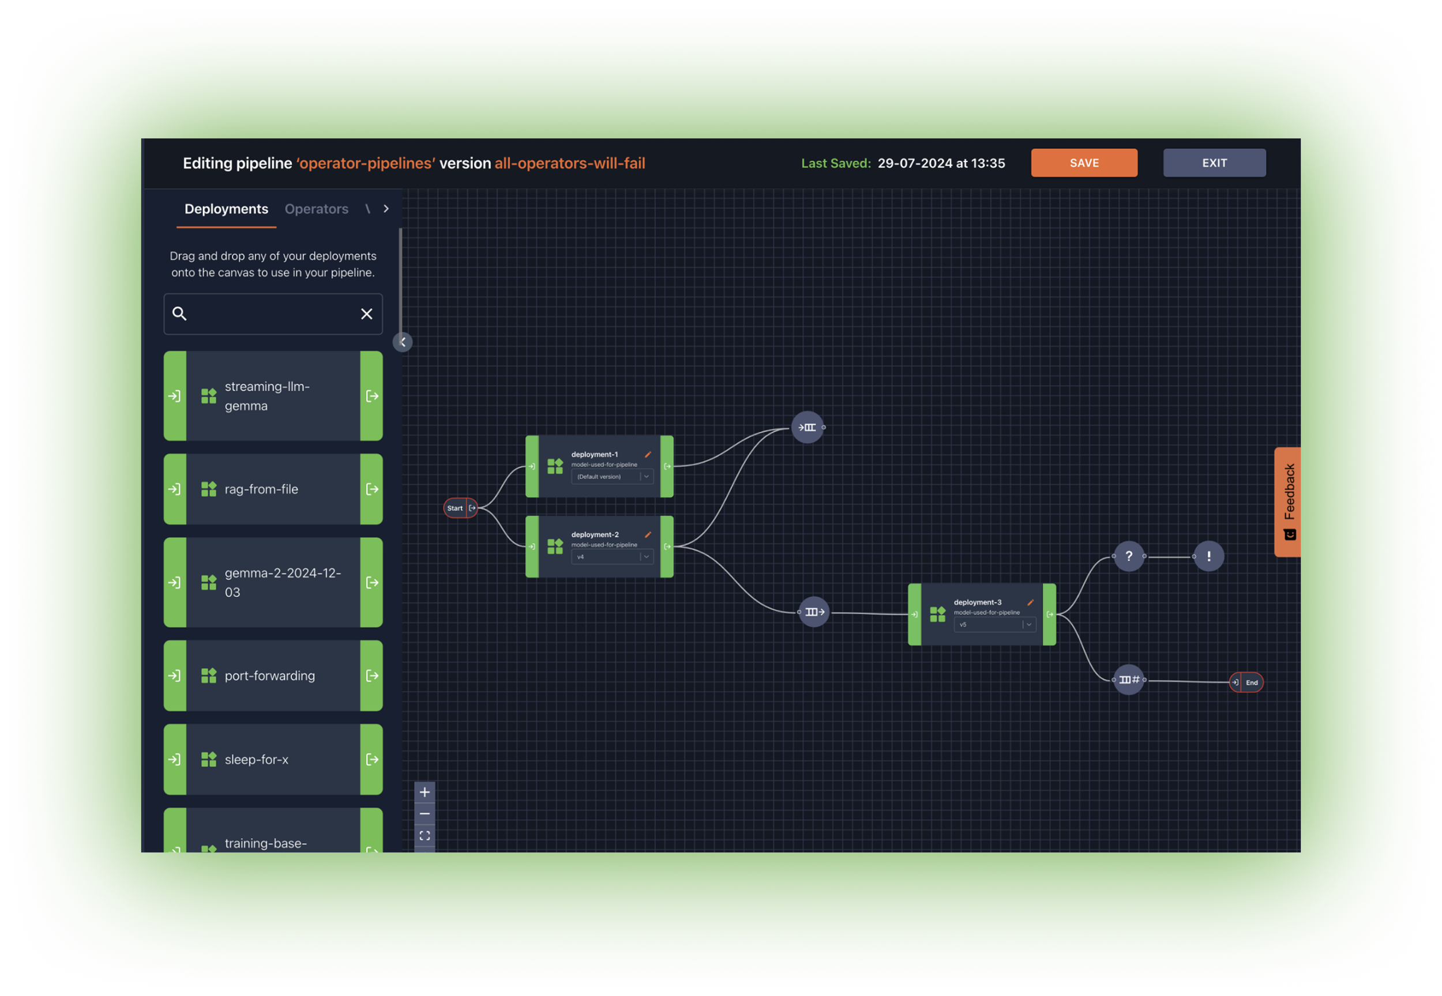Click the exclamation mark operator node
This screenshot has width=1442, height=996.
pyautogui.click(x=1208, y=556)
